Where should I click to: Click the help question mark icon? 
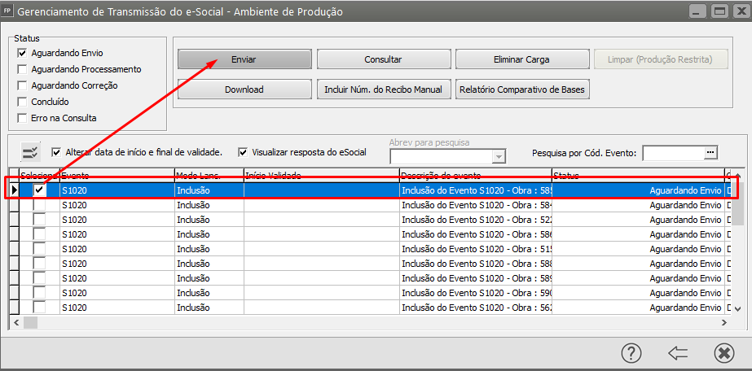pos(631,353)
